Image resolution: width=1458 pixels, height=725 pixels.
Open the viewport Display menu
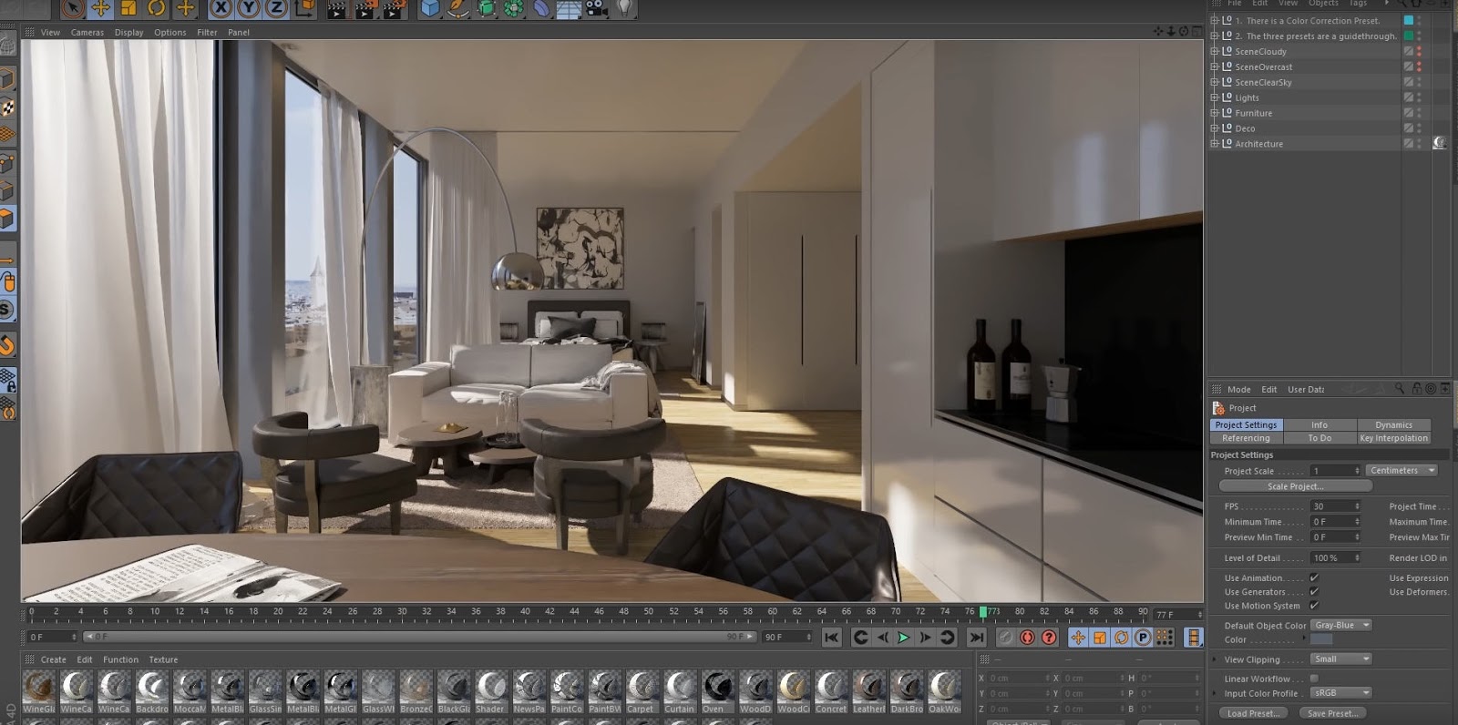coord(128,33)
